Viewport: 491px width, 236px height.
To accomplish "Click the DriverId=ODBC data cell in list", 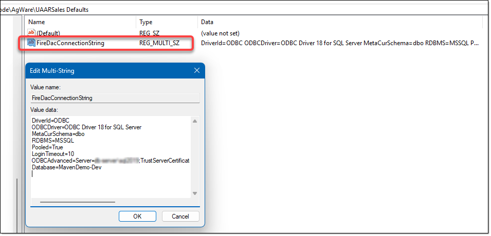I will tap(339, 43).
